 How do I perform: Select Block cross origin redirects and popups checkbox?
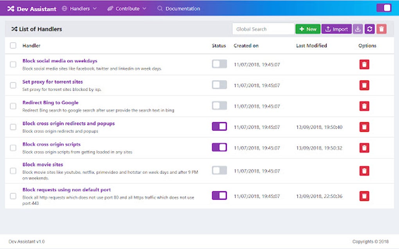pyautogui.click(x=13, y=127)
